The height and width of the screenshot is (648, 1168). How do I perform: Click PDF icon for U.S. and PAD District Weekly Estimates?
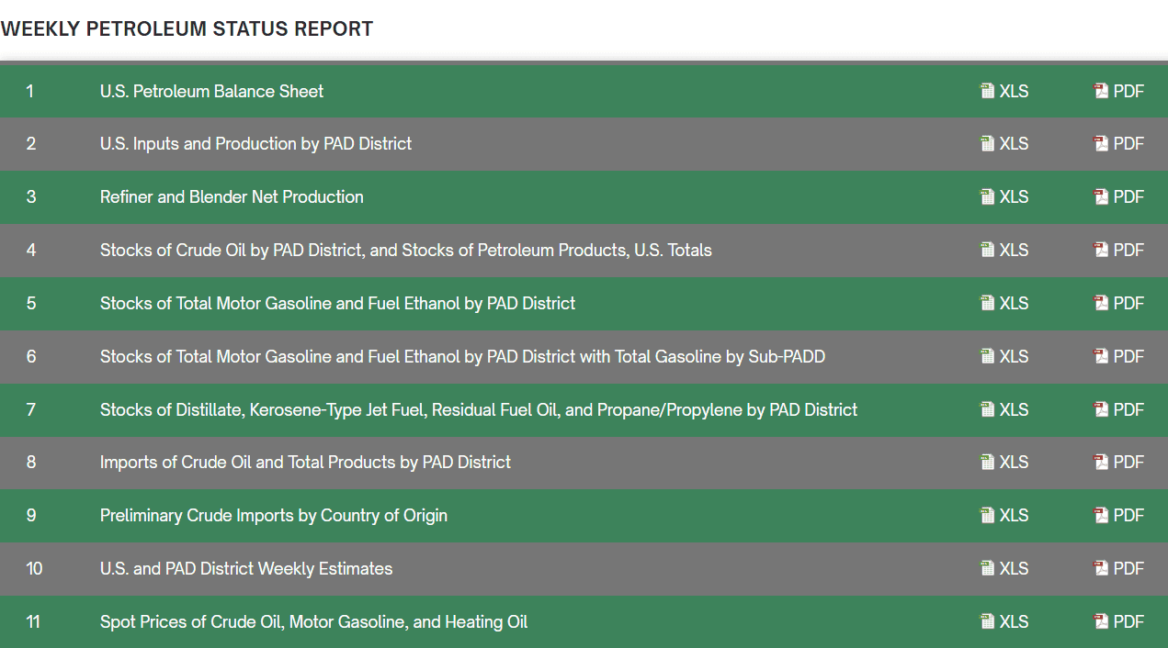[1101, 569]
